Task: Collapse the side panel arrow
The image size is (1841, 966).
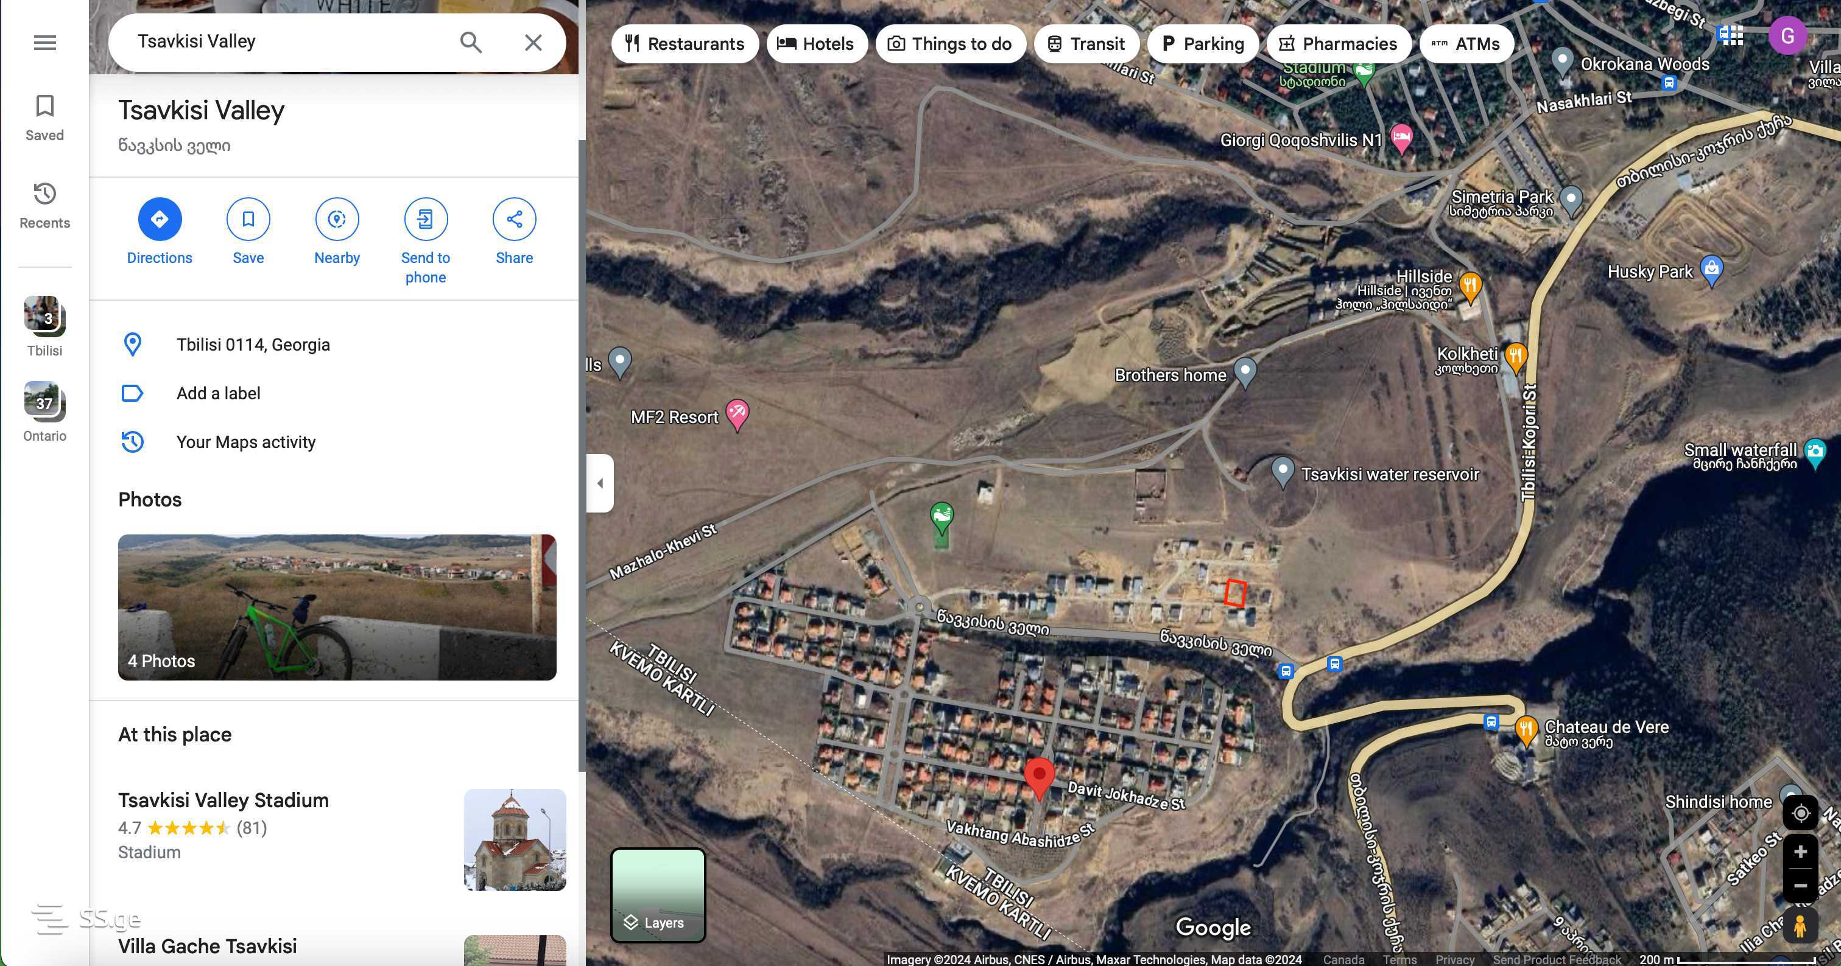Action: click(600, 483)
